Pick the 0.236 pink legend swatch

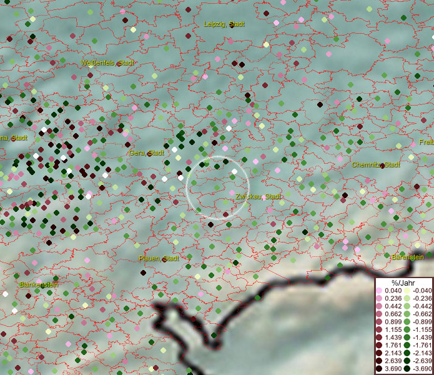pyautogui.click(x=379, y=298)
